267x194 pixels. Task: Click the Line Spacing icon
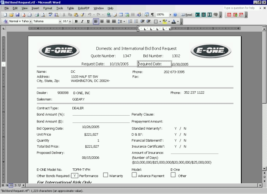(120, 21)
